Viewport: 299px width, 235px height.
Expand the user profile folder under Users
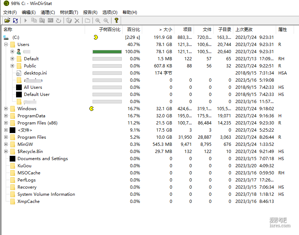(x=13, y=52)
